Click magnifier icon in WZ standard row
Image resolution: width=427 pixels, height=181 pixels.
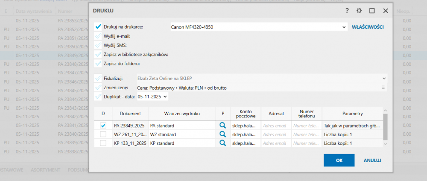click(x=222, y=134)
